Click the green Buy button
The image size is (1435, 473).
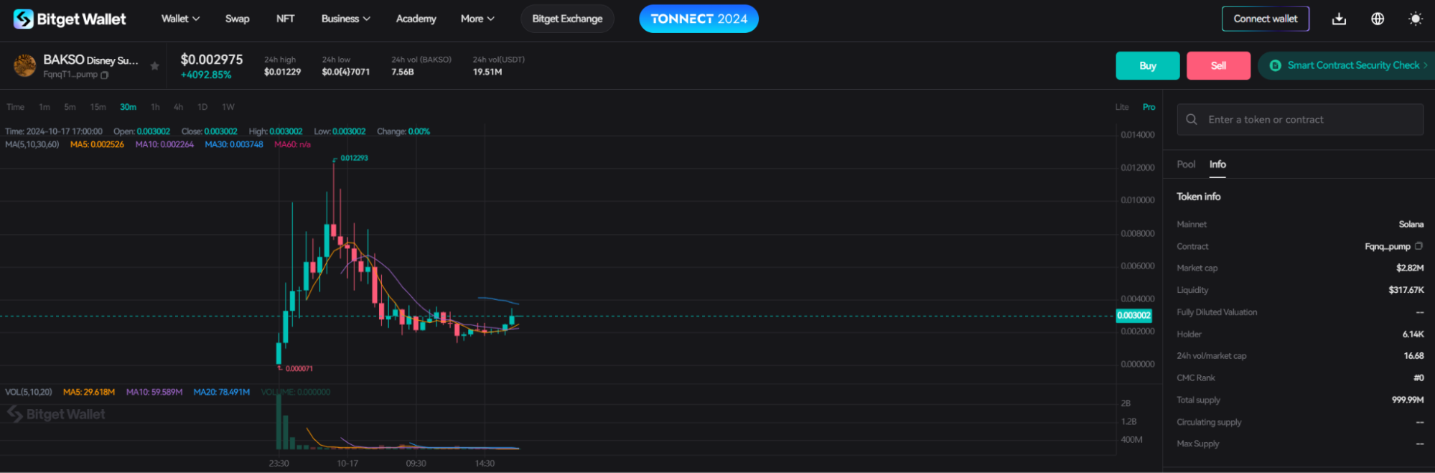click(1147, 65)
